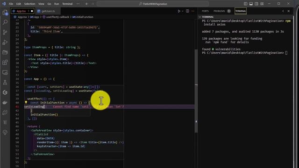Open the Selection menu

29,4
